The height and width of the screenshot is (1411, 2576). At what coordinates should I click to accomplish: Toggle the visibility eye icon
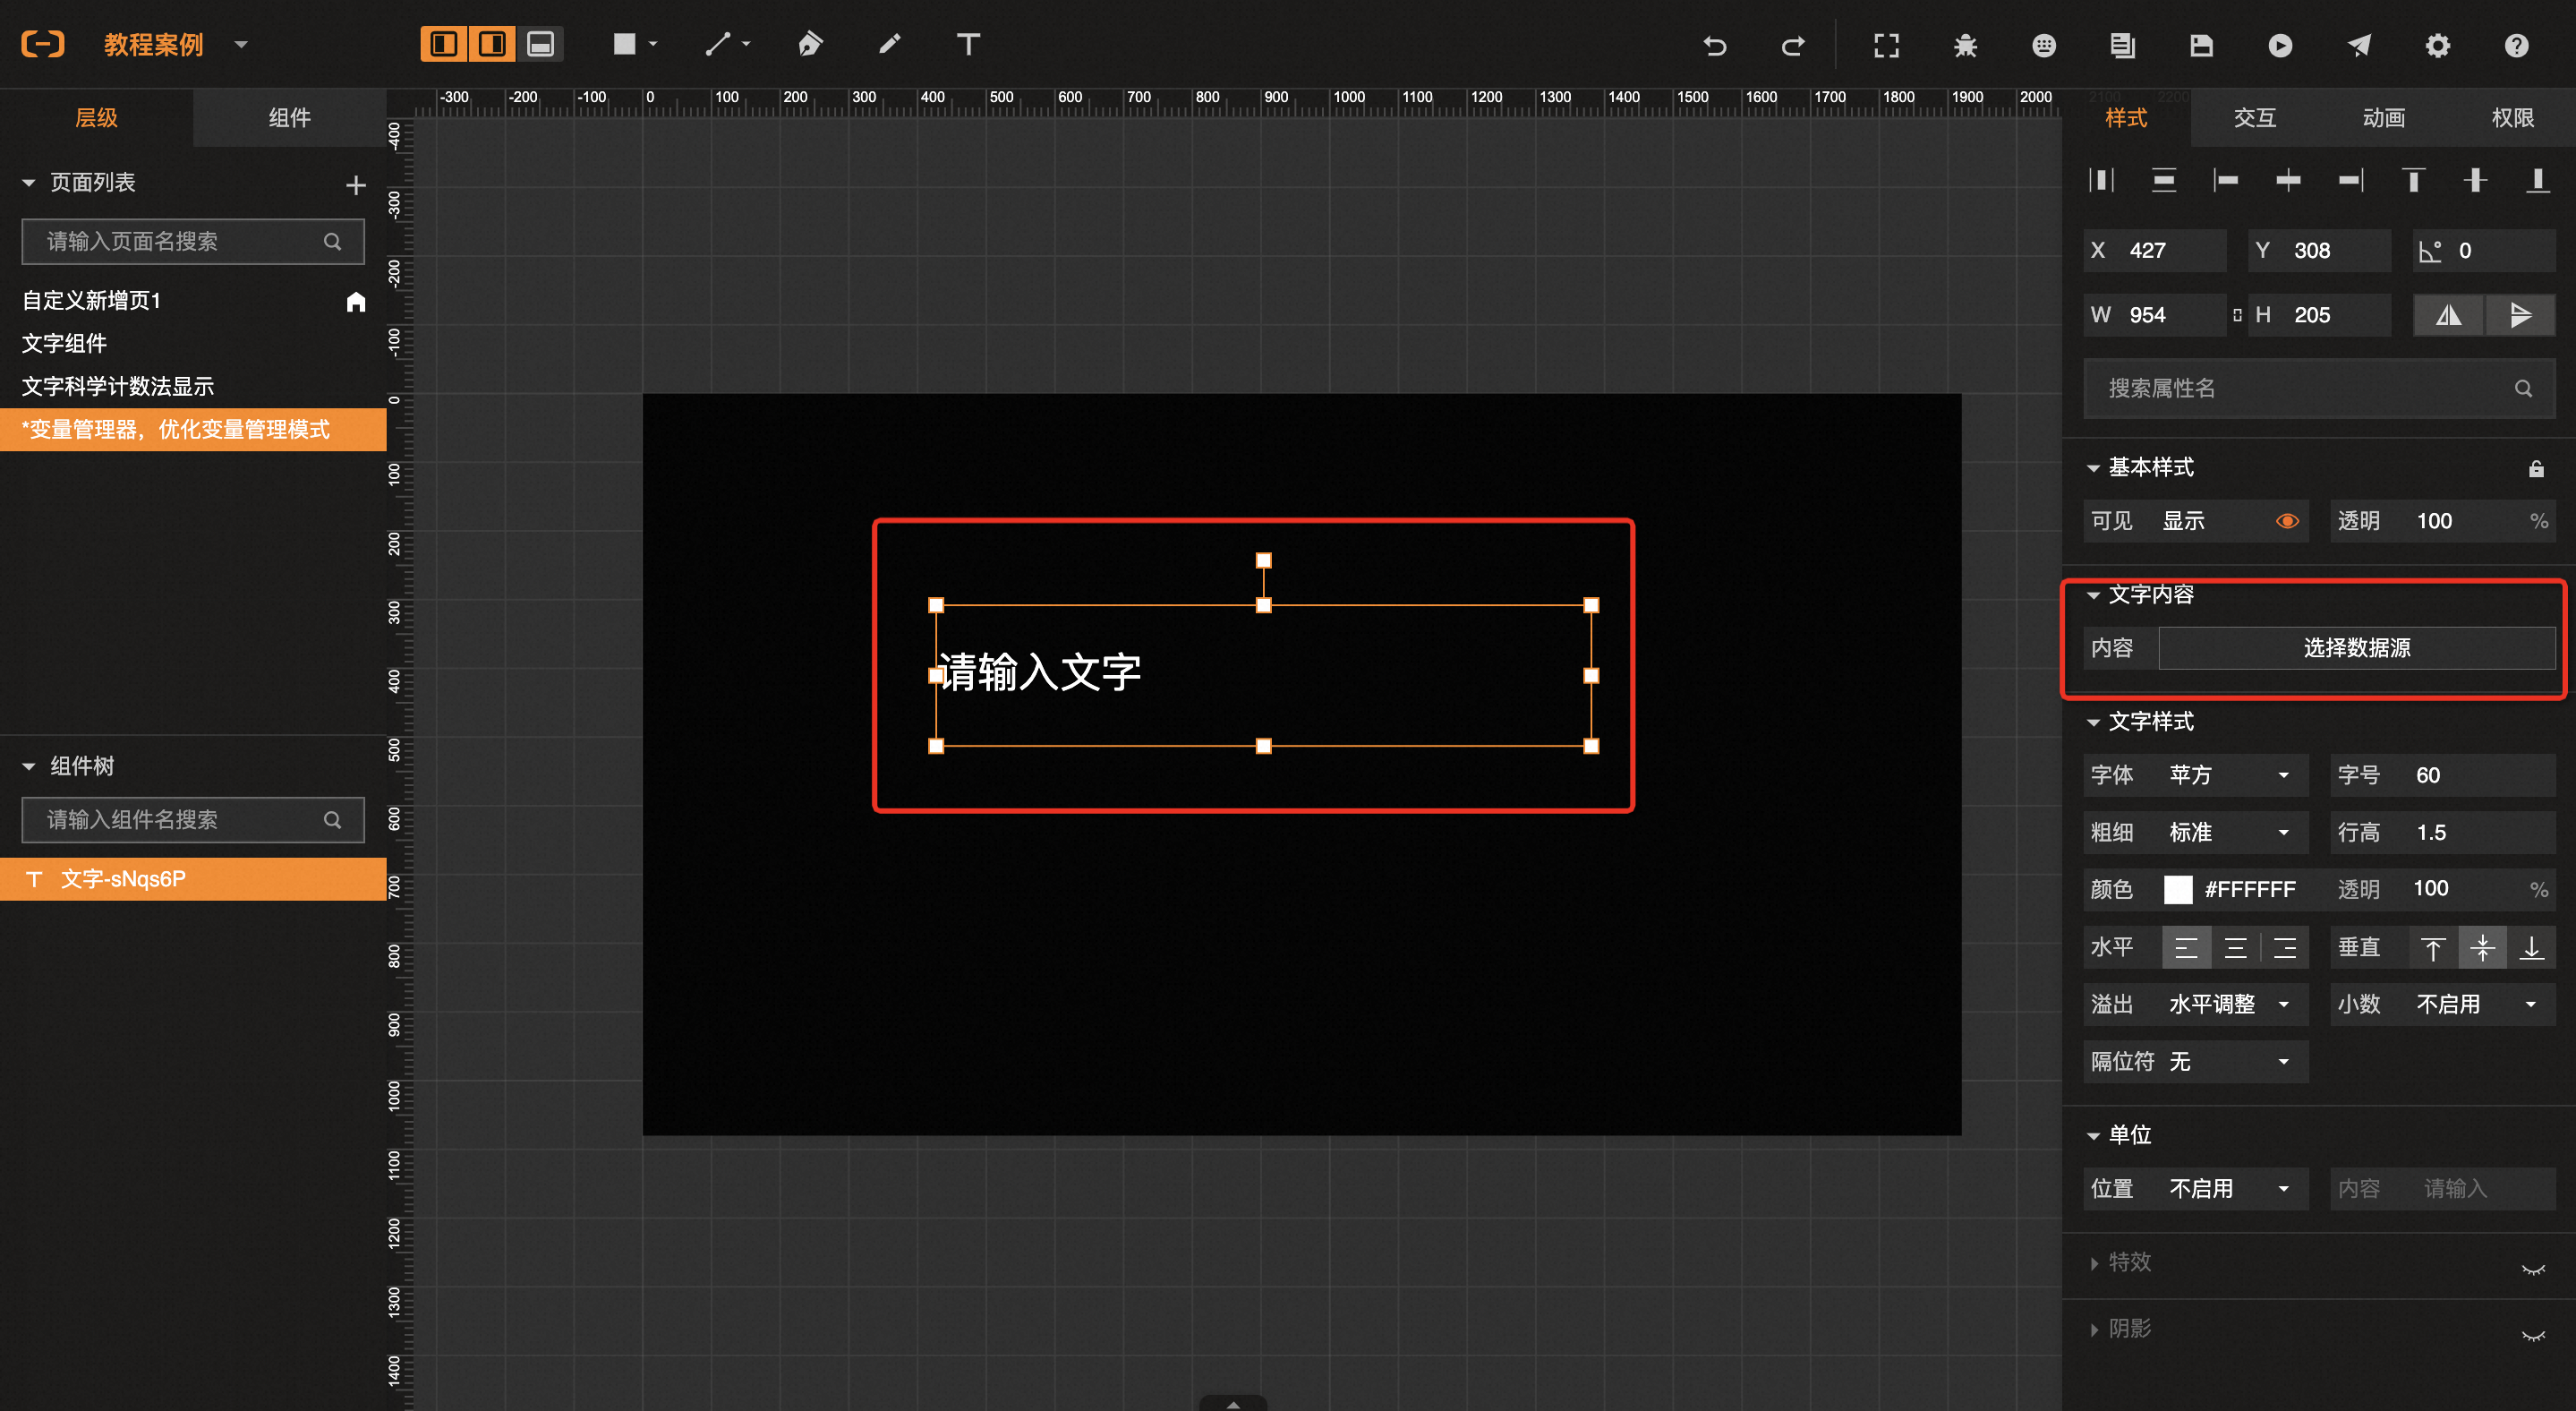click(x=2287, y=521)
